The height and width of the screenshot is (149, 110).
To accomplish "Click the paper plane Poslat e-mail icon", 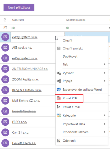I will 59,107.
